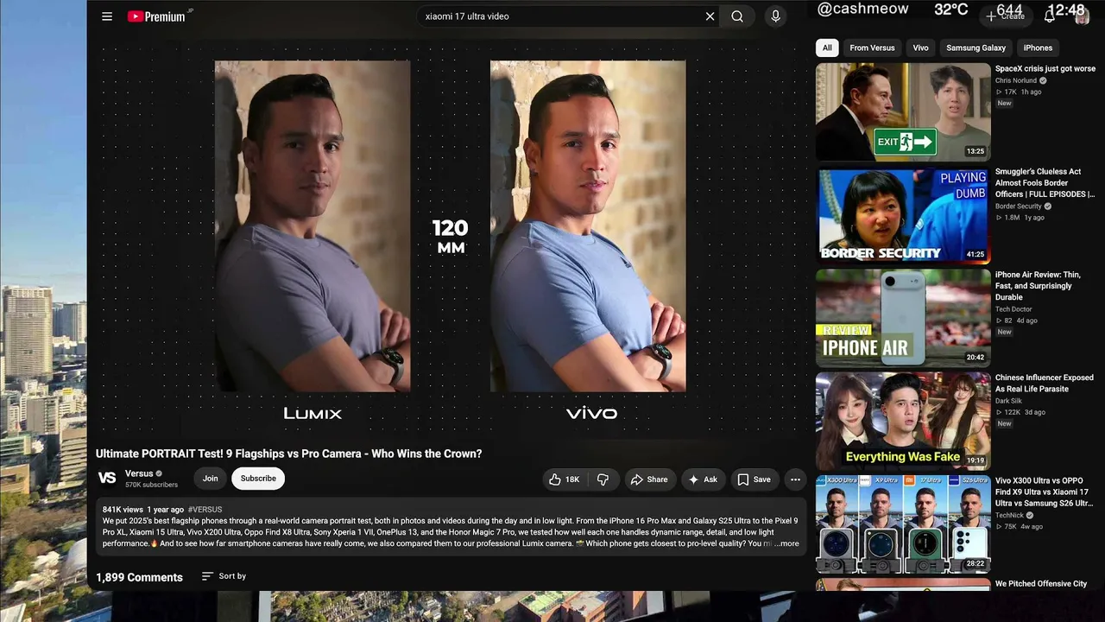Like the video with 18K likes
This screenshot has height=622, width=1105.
coord(565,479)
